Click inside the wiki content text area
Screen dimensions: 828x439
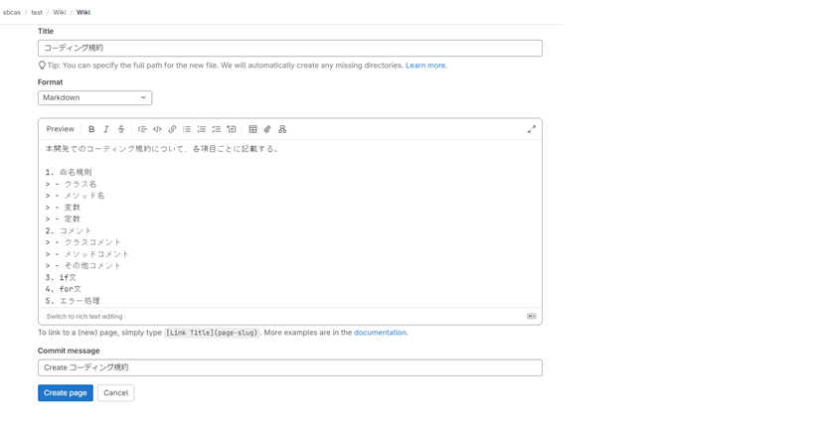290,223
